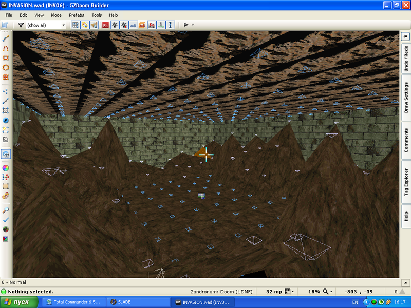
Task: Toggle the info 'i' event lines button
Action: tap(161, 25)
